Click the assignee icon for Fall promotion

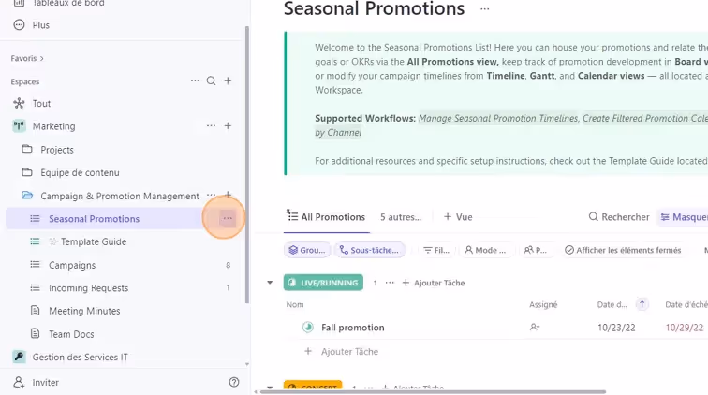click(535, 328)
